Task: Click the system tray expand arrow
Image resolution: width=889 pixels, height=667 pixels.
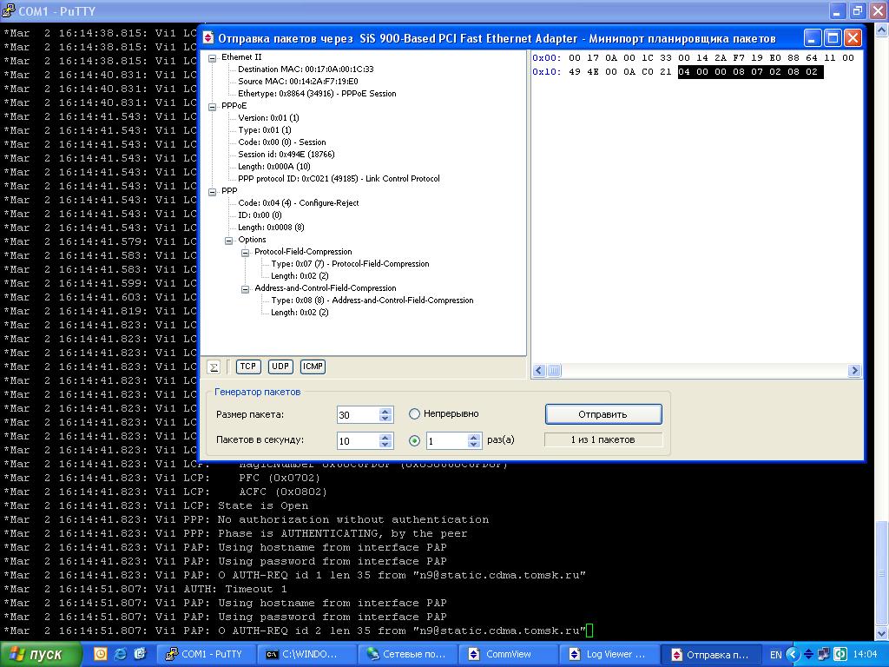Action: (793, 654)
